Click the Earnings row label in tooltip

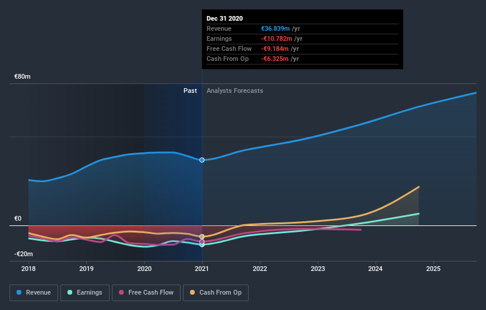point(219,38)
